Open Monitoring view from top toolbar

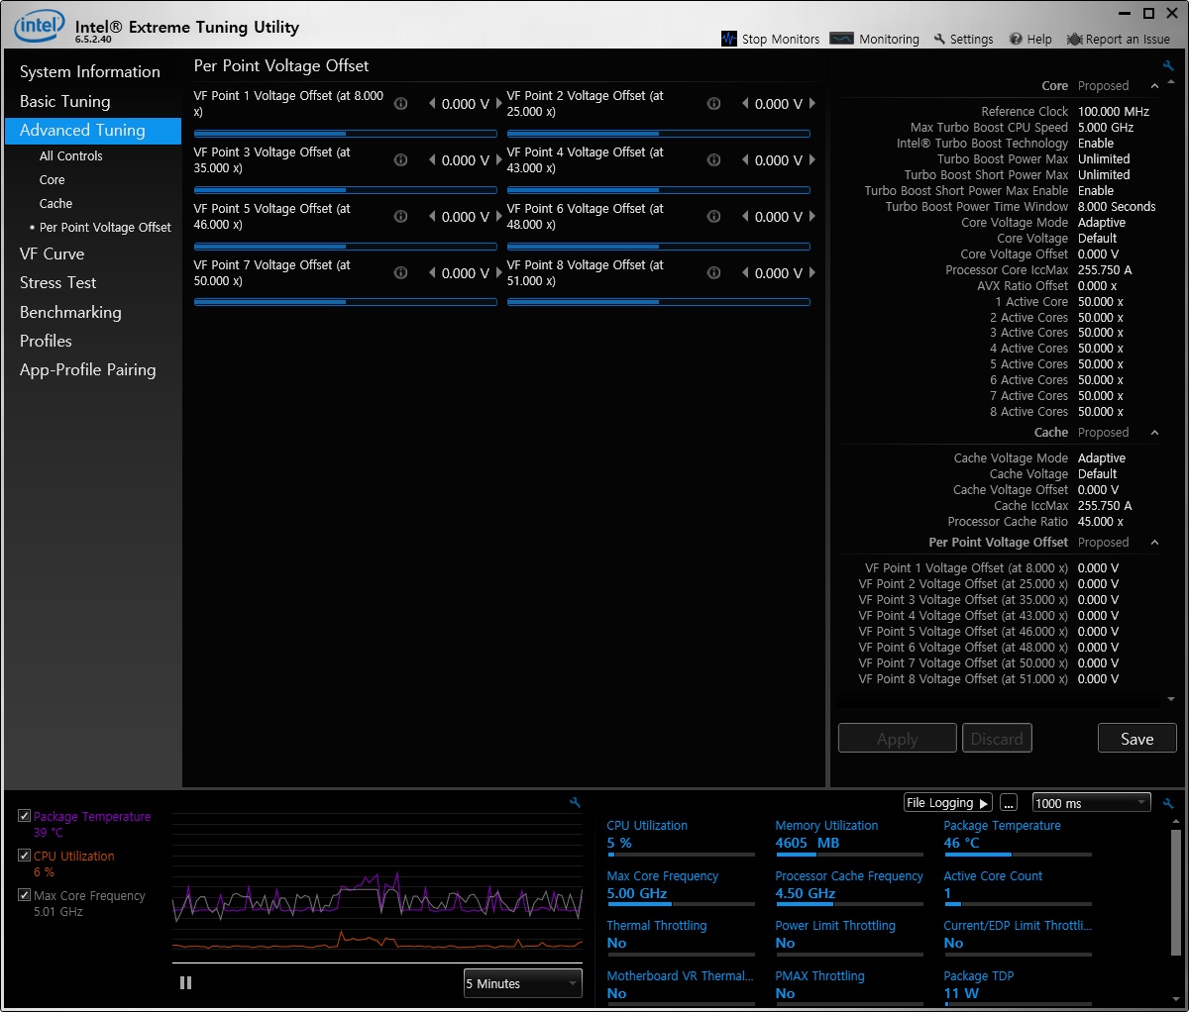pyautogui.click(x=875, y=39)
